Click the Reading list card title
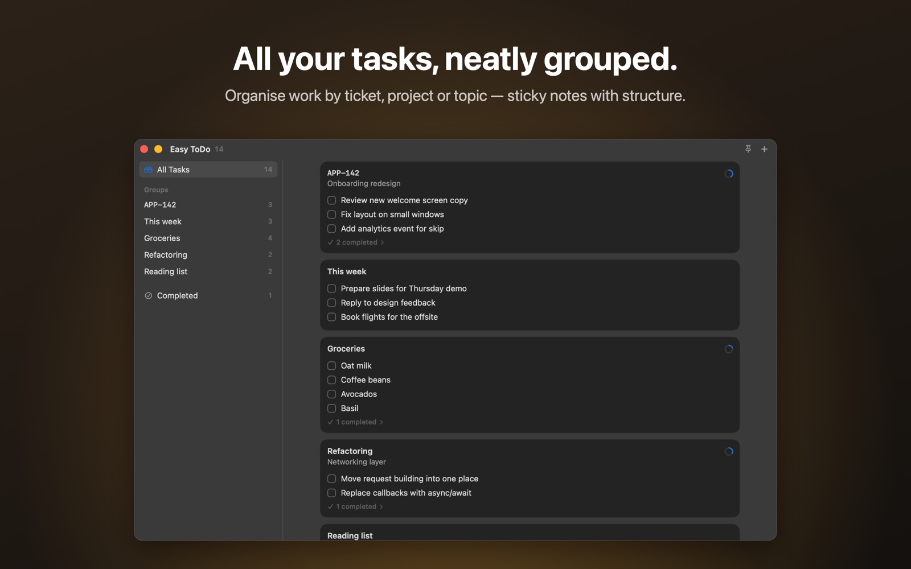Viewport: 911px width, 569px height. point(350,535)
